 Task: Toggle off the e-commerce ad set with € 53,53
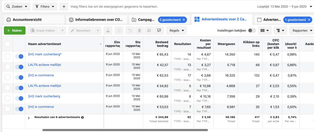(19, 109)
